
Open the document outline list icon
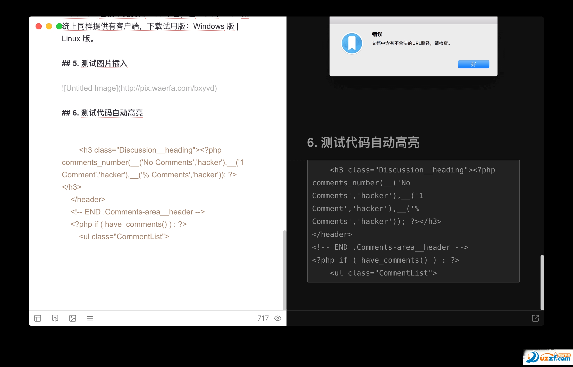pyautogui.click(x=90, y=318)
